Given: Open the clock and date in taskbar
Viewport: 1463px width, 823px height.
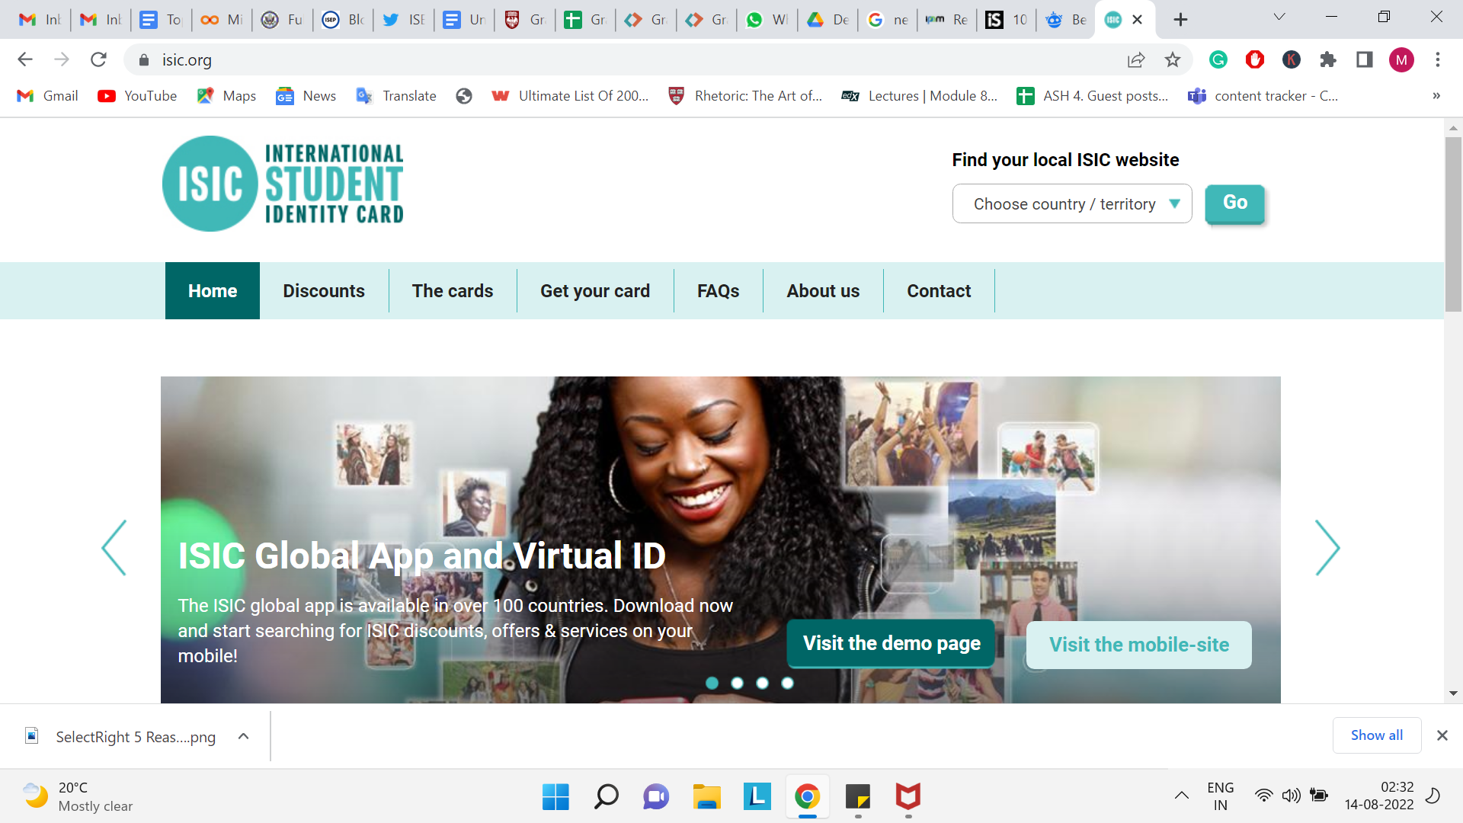Looking at the screenshot, I should 1378,796.
